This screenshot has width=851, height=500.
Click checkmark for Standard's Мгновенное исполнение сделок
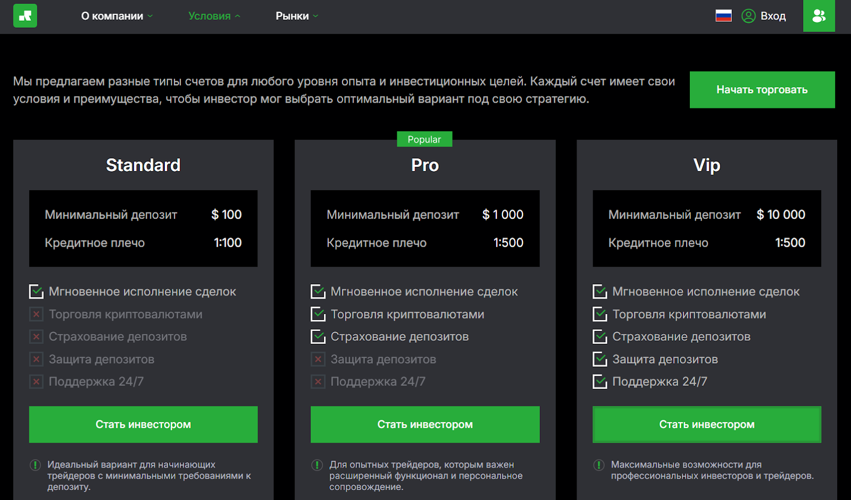pos(36,291)
